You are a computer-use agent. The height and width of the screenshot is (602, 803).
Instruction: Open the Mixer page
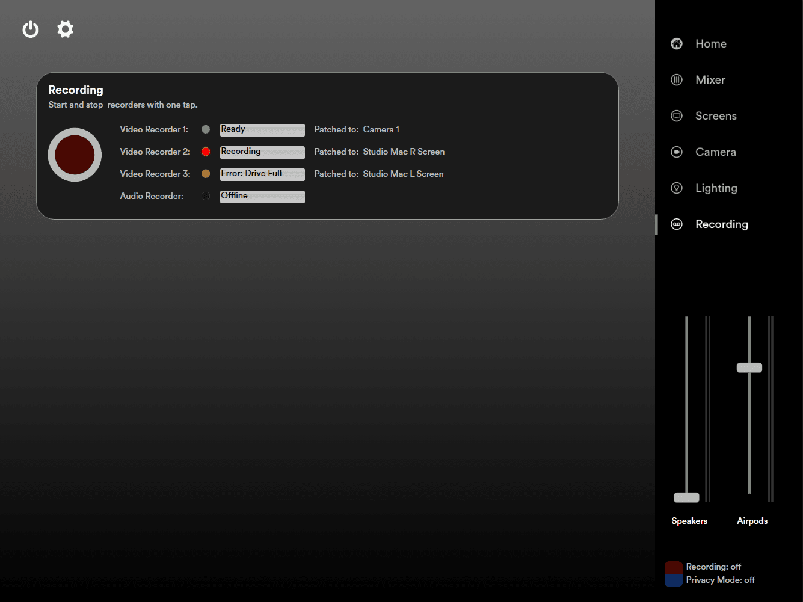pos(710,79)
